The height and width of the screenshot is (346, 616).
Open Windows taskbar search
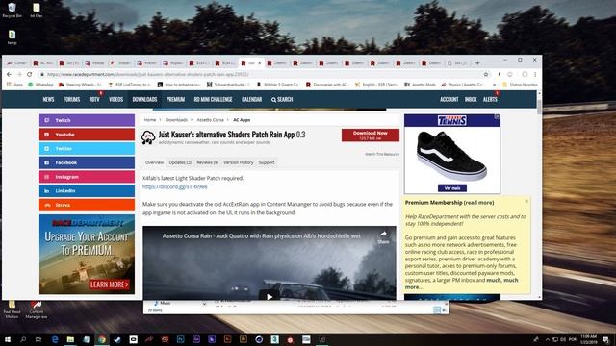[23, 339]
